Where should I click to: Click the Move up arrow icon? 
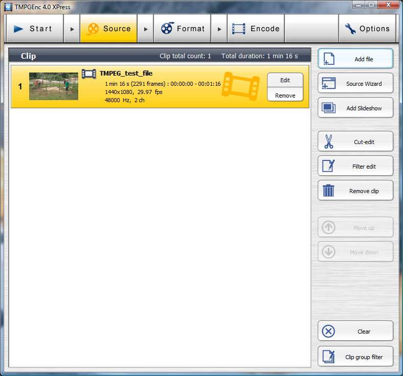coord(328,227)
